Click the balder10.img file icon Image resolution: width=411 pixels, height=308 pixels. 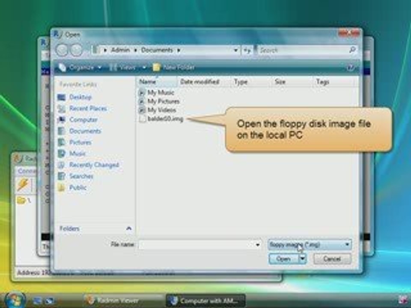tap(142, 119)
